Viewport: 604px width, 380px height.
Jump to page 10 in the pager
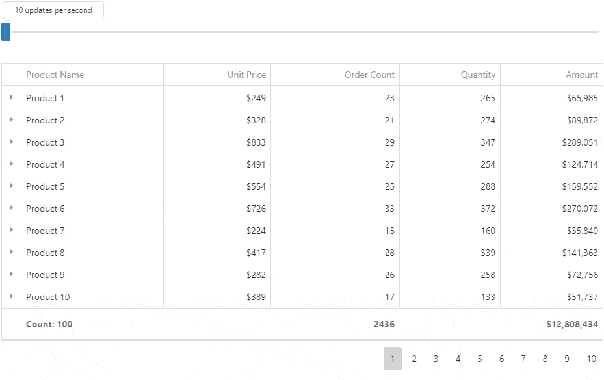pyautogui.click(x=591, y=359)
